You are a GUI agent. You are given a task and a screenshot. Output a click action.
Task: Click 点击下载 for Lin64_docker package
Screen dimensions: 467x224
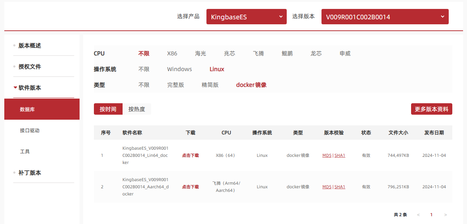[190, 155]
